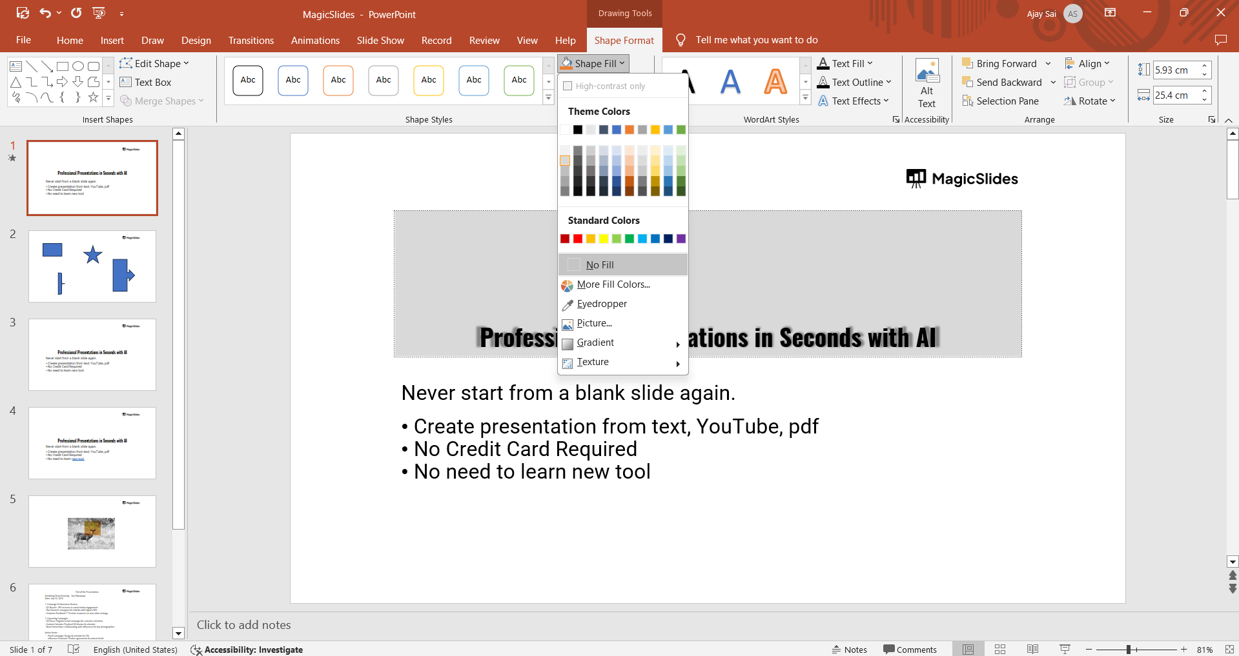Pick the standard Red color swatch

578,239
